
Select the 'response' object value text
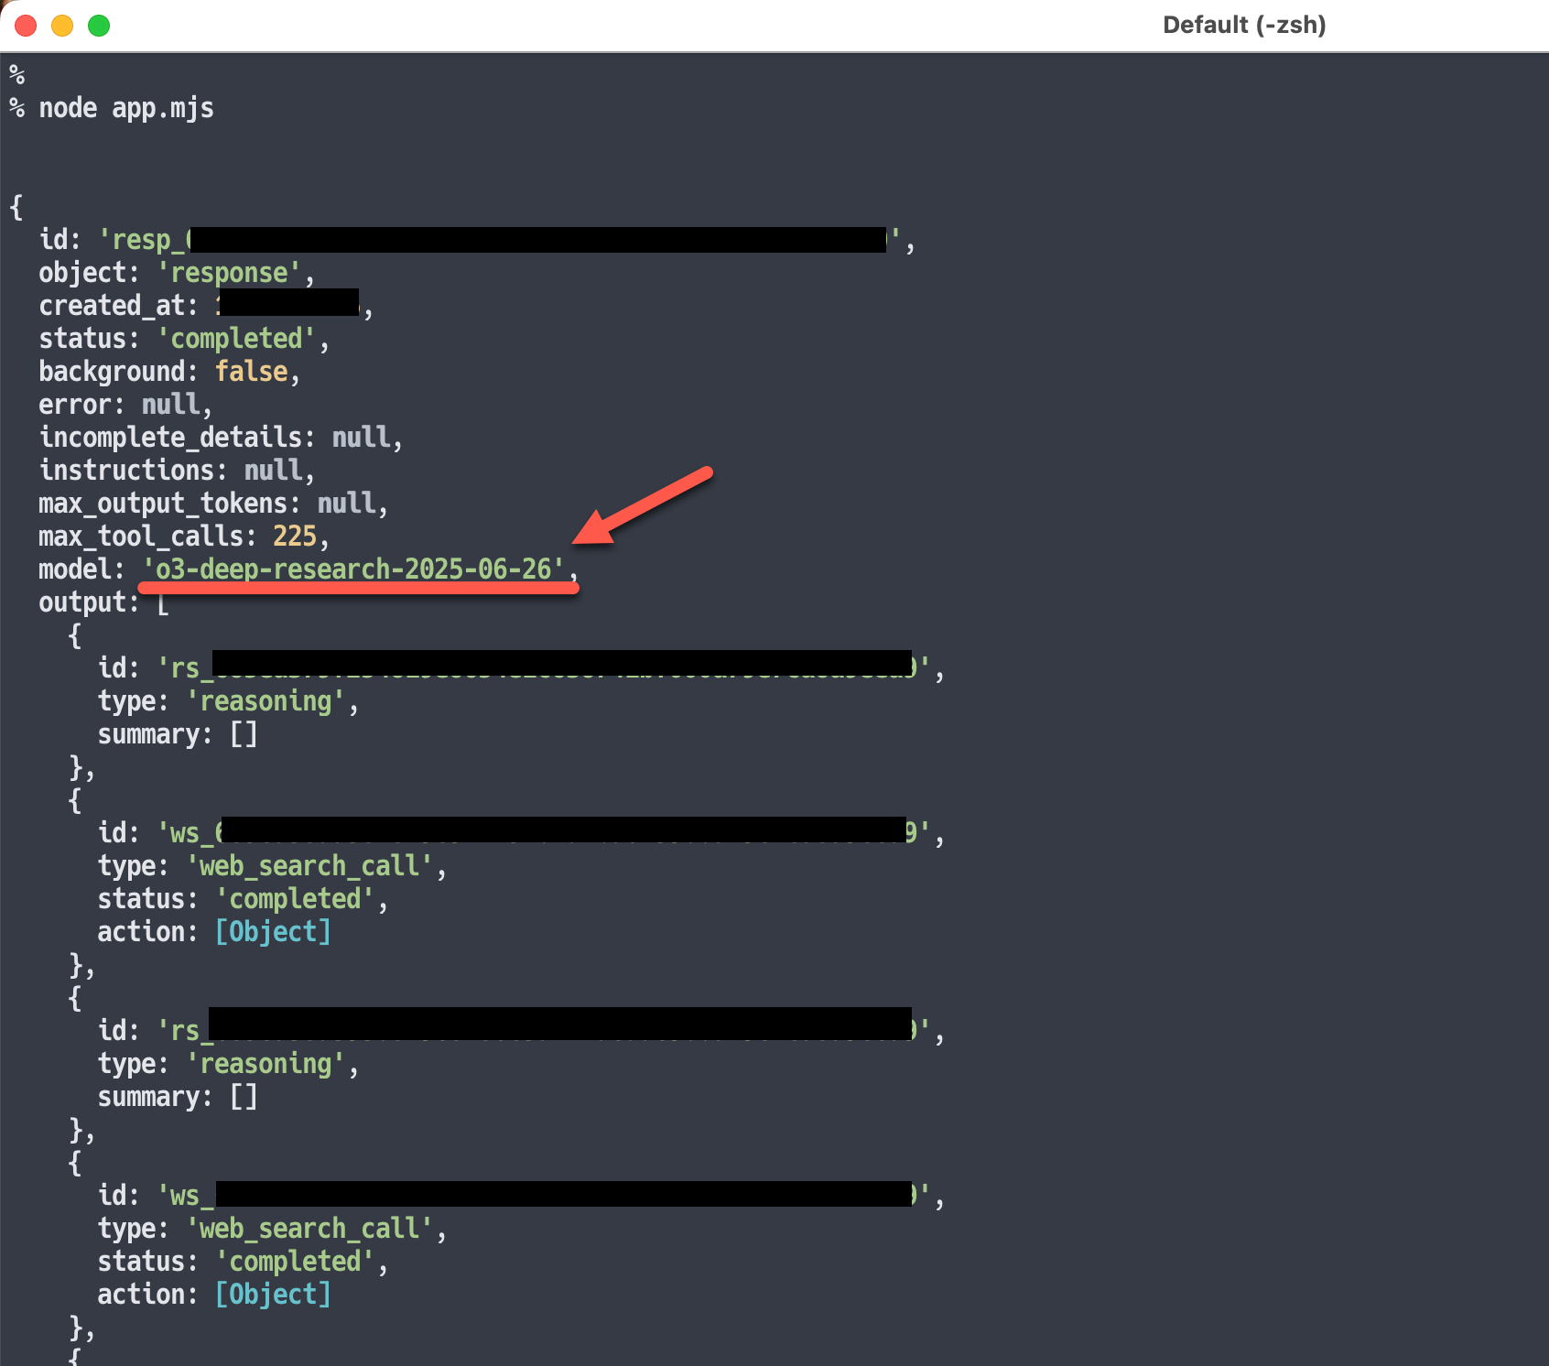229,272
